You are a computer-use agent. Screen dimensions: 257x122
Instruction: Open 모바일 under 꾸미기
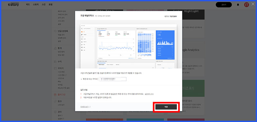point(60,85)
